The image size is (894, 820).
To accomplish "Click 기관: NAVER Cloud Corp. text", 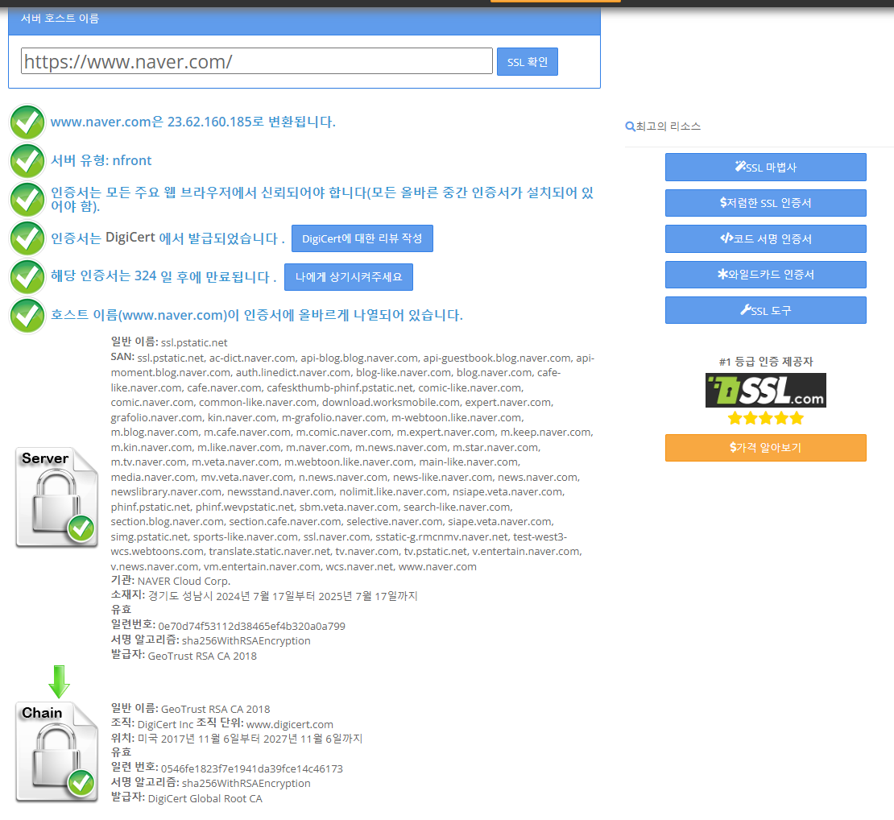I will [171, 581].
